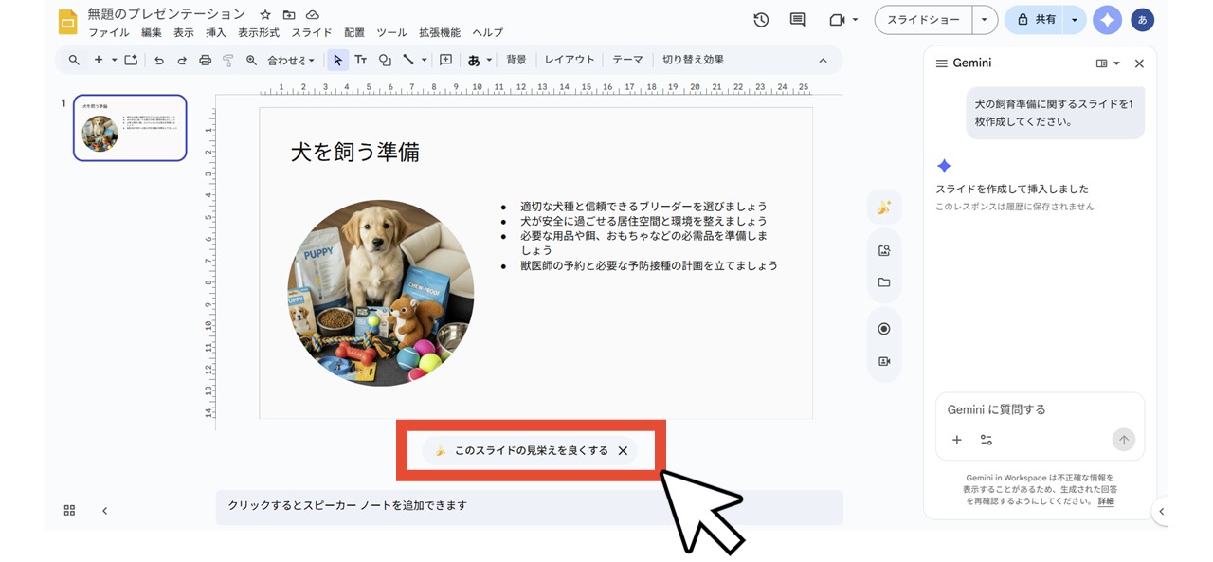Collapse the toolbar with the chevron
The width and height of the screenshot is (1213, 562).
coord(823,60)
